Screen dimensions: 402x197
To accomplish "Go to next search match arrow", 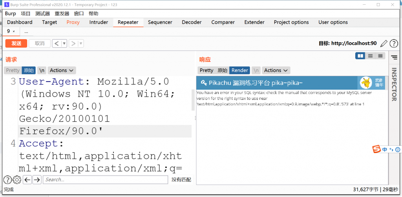I will coord(37,180).
